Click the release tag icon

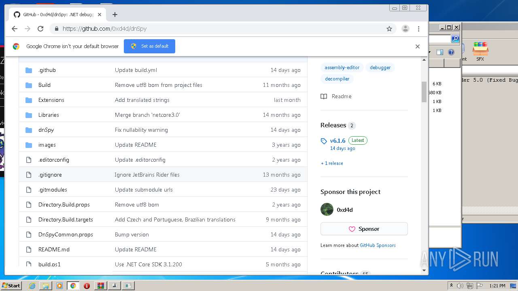[324, 141]
